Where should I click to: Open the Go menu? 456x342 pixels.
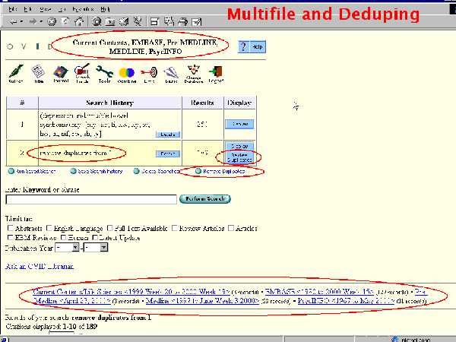tap(62, 9)
